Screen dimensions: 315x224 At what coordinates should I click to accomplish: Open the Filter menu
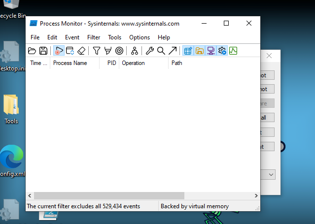pyautogui.click(x=94, y=37)
